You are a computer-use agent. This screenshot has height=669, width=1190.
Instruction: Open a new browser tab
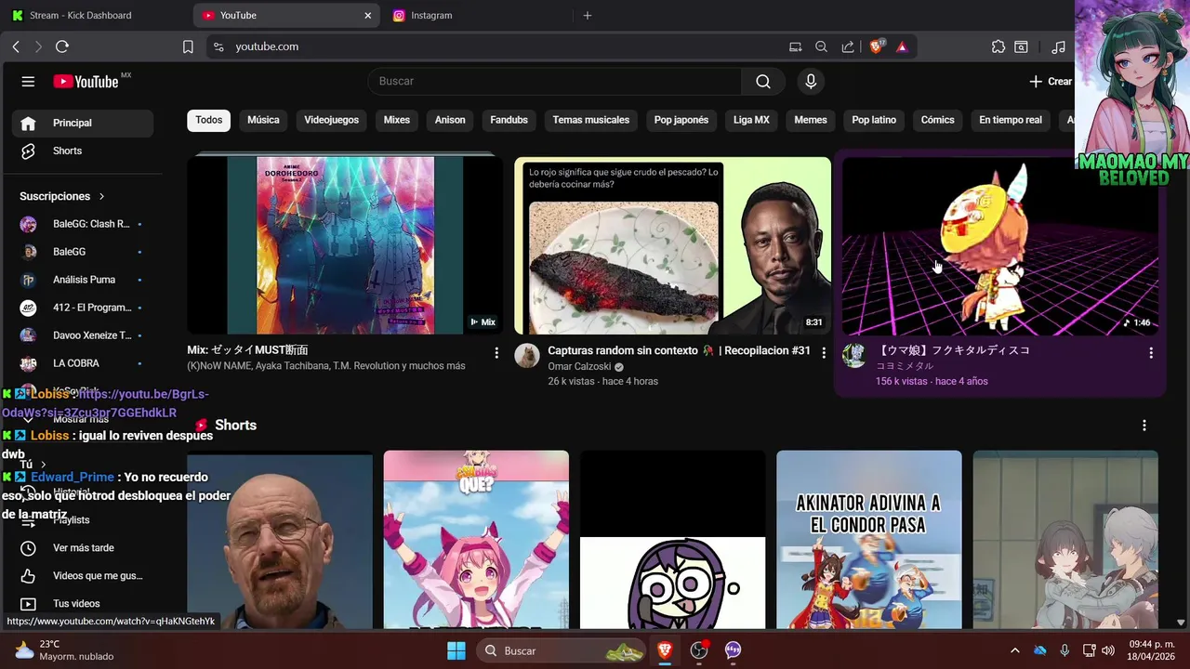[587, 16]
